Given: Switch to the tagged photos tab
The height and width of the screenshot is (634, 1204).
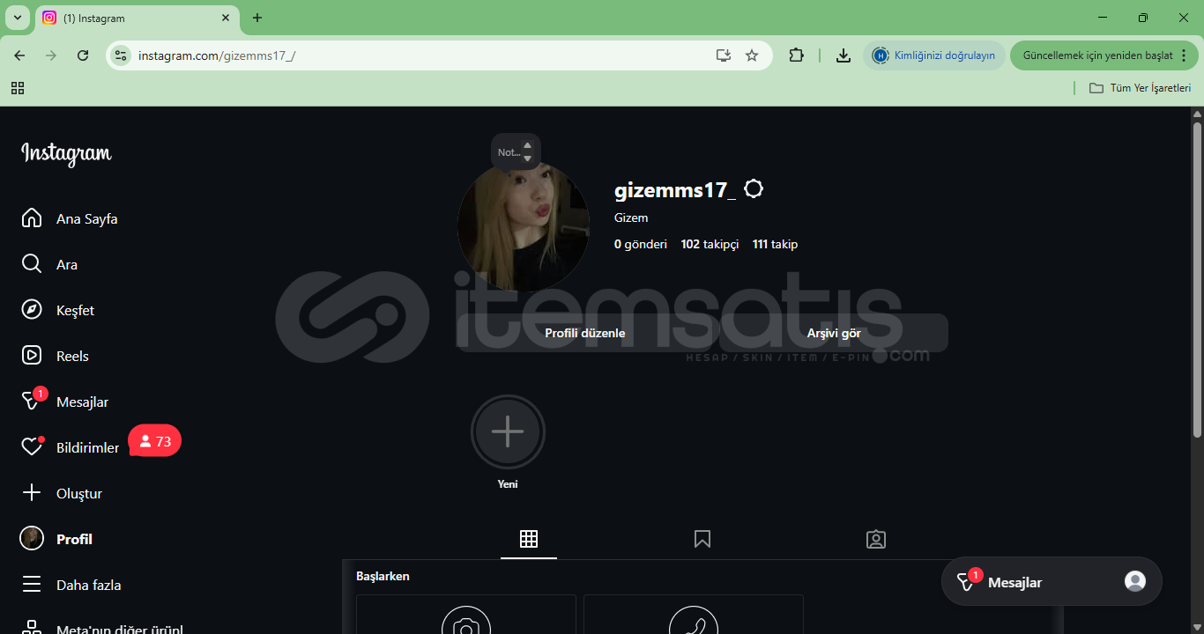Looking at the screenshot, I should pyautogui.click(x=876, y=539).
